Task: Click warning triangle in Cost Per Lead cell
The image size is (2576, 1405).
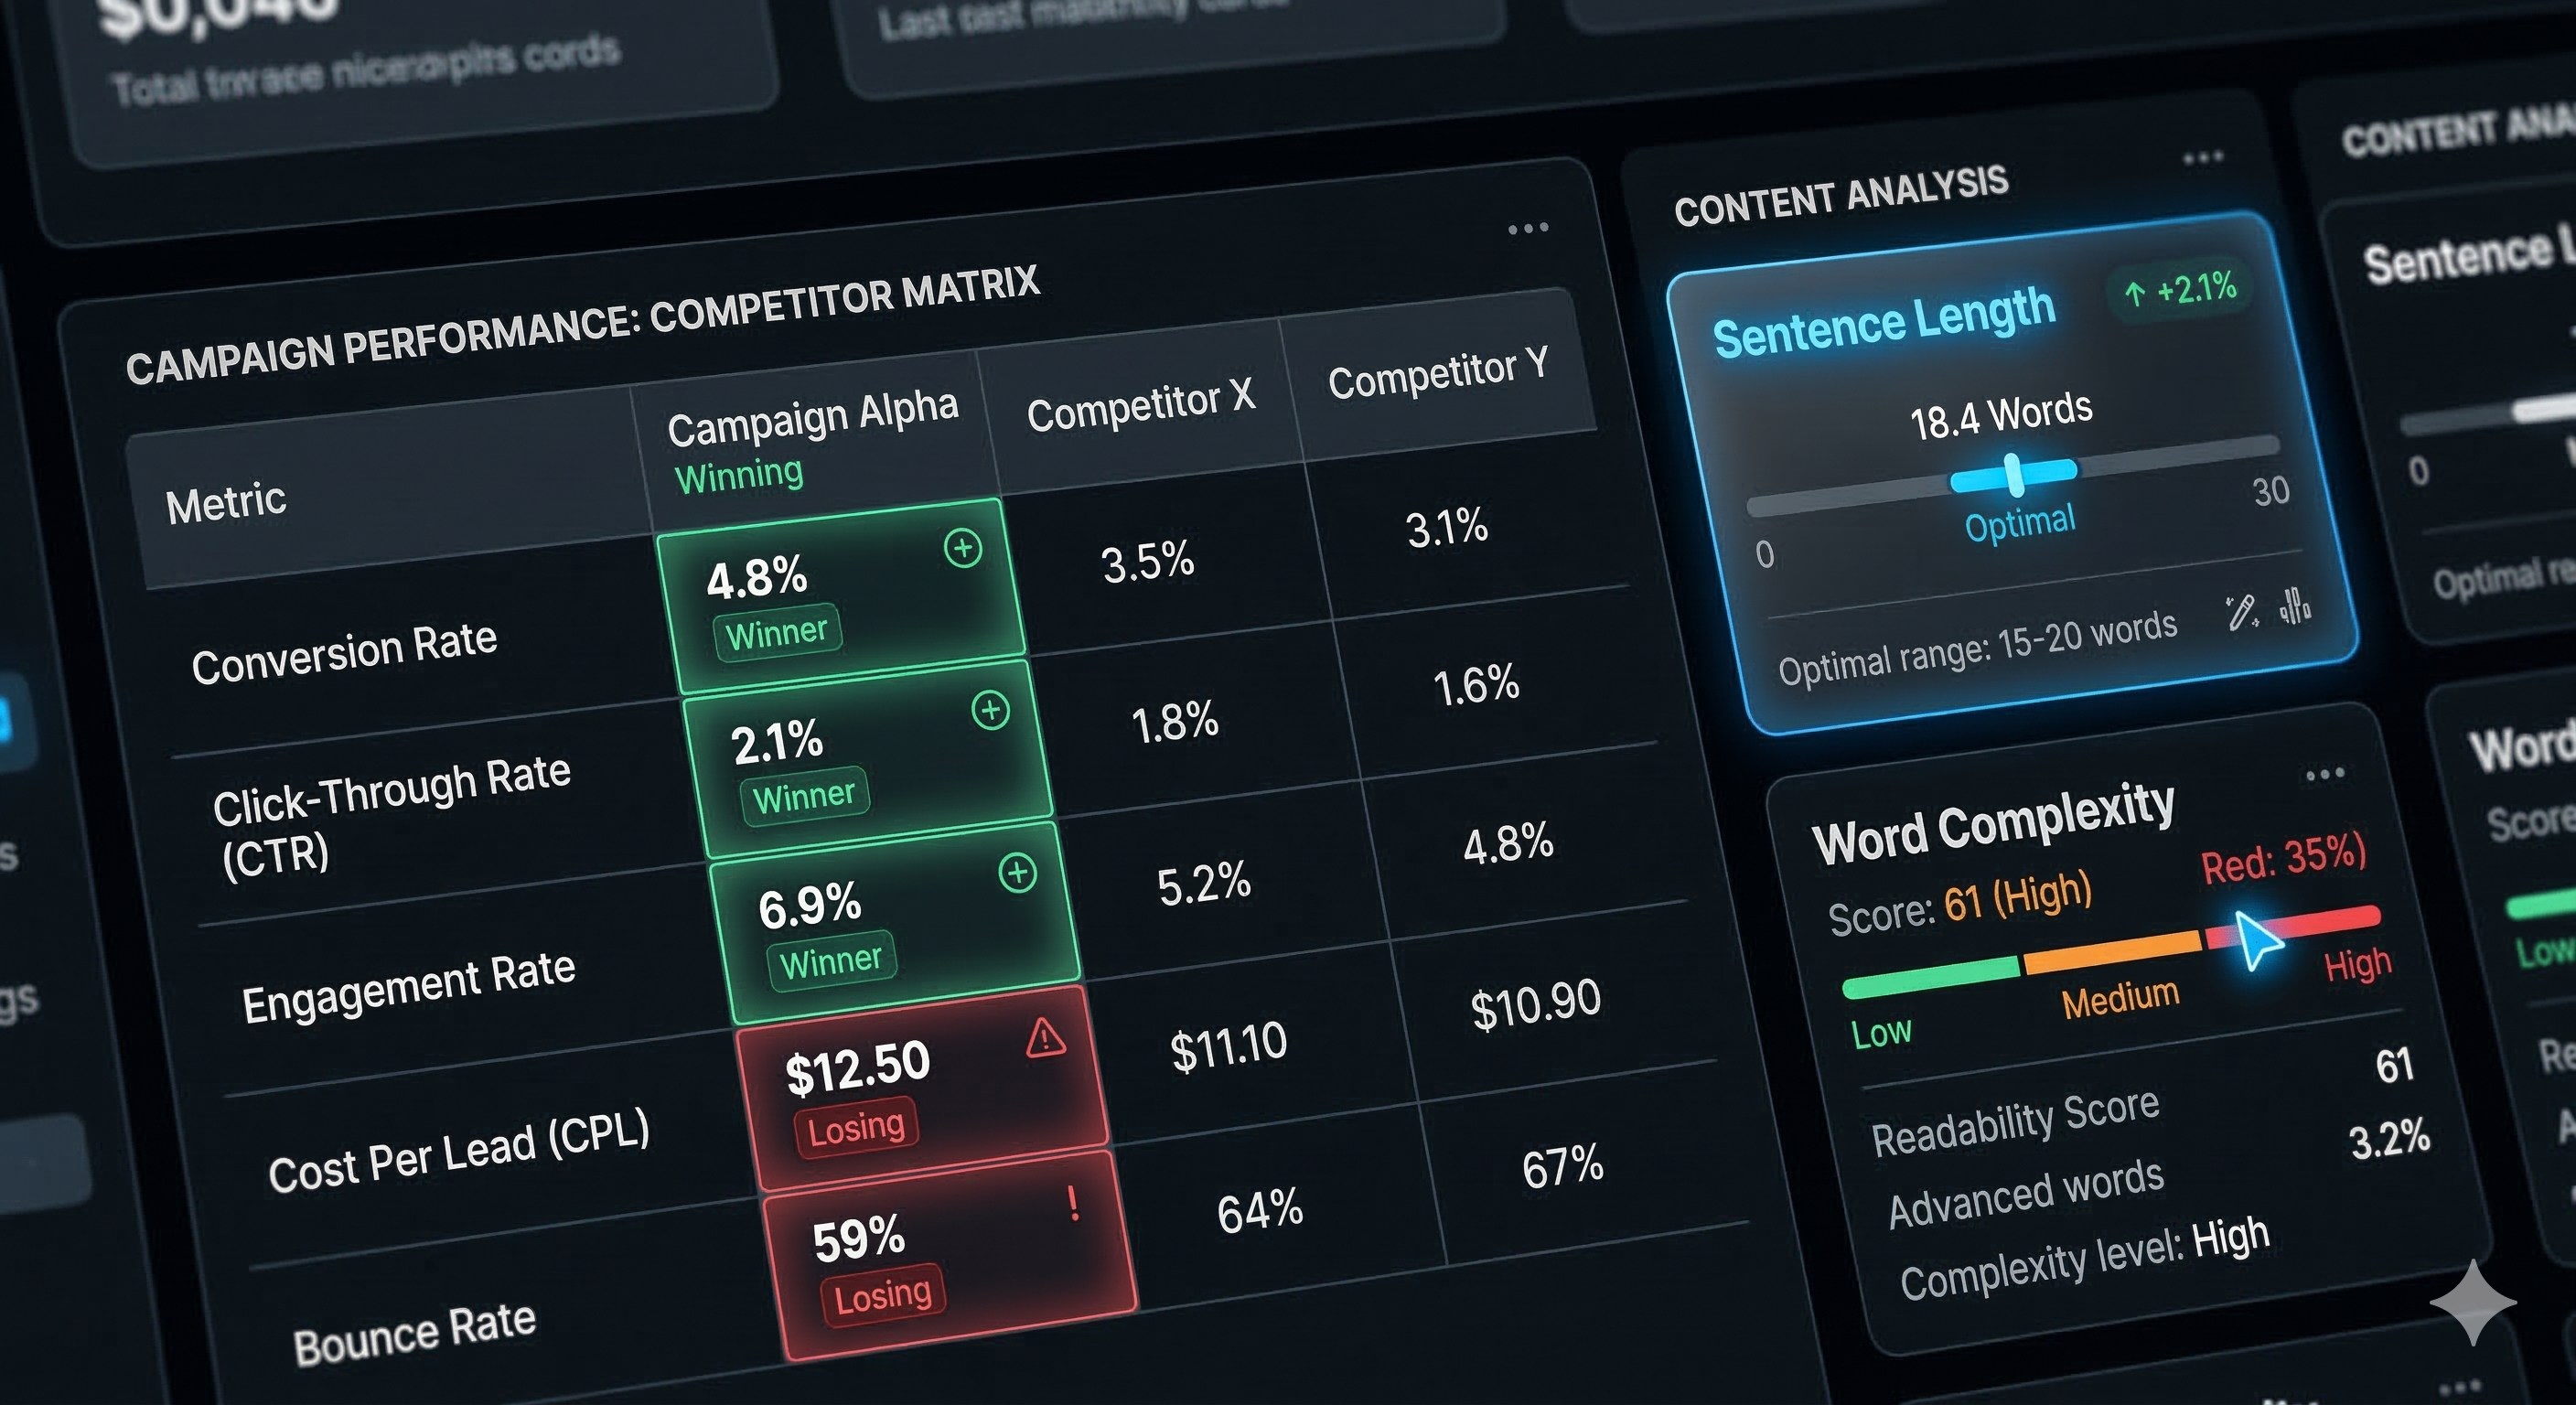Action: pos(1045,1038)
